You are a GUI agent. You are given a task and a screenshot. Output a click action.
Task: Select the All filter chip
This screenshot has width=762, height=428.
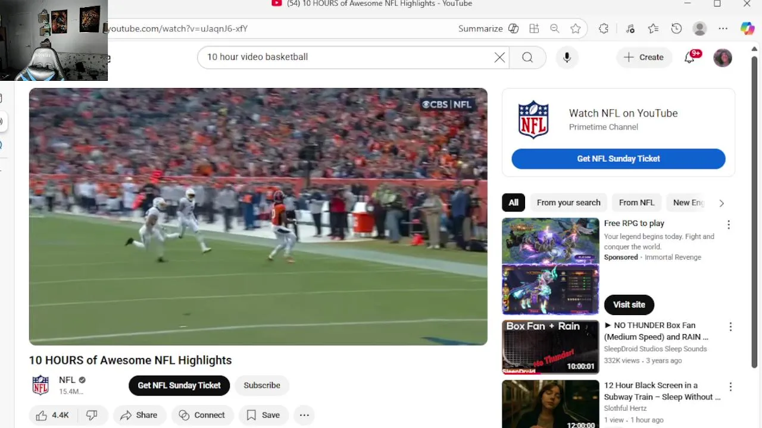click(514, 203)
